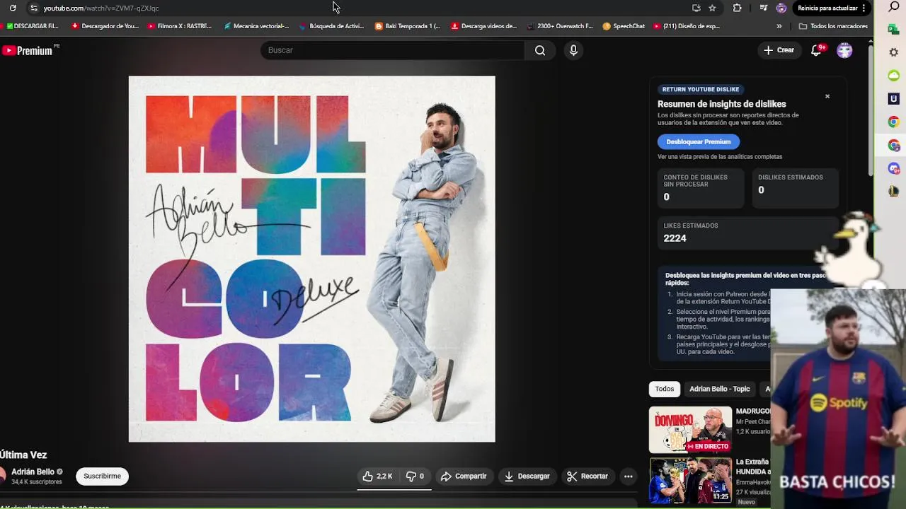
Task: Open Filmora X : RASTRE... bookmark
Action: [180, 26]
